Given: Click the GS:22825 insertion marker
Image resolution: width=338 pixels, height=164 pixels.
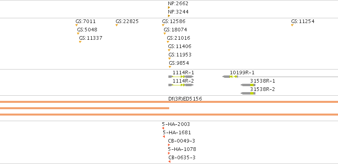Looking at the screenshot, I should tap(117, 25).
